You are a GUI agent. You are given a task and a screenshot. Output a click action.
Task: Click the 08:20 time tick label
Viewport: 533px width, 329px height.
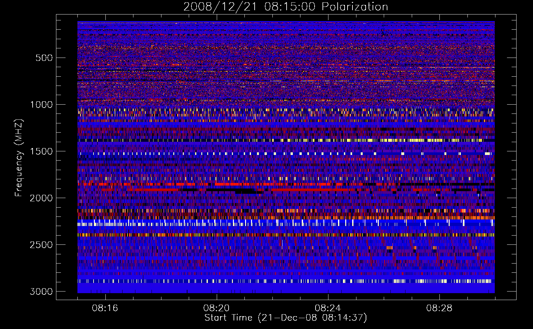tap(216, 308)
